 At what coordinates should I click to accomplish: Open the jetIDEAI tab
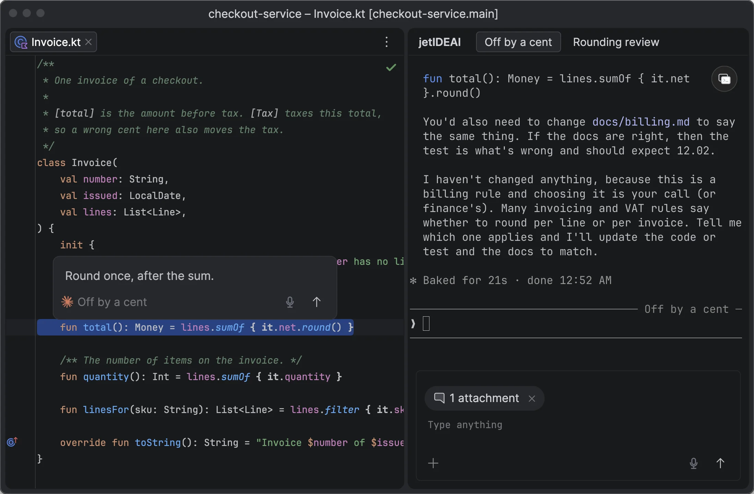coord(439,42)
